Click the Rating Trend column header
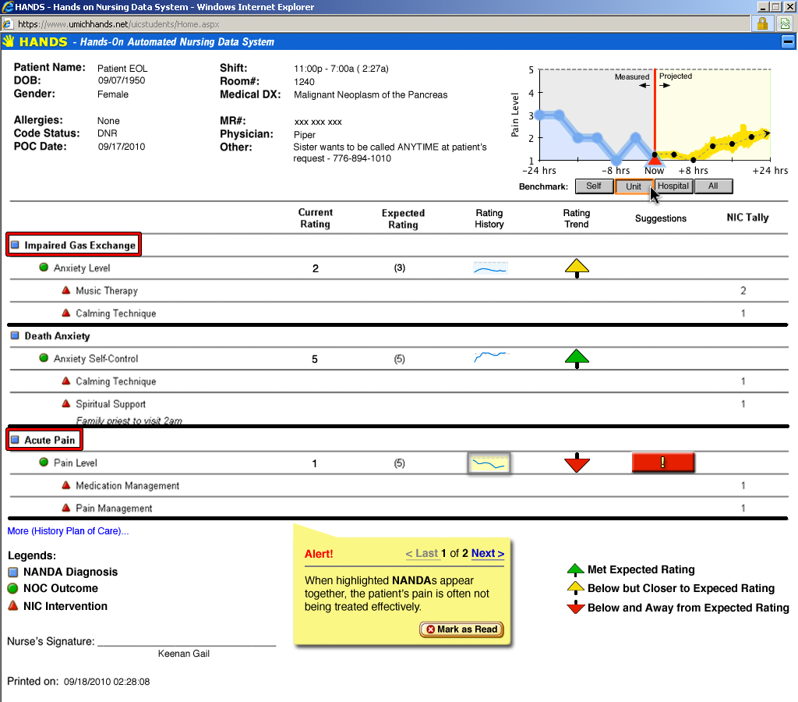Viewport: 798px width, 702px height. (577, 218)
